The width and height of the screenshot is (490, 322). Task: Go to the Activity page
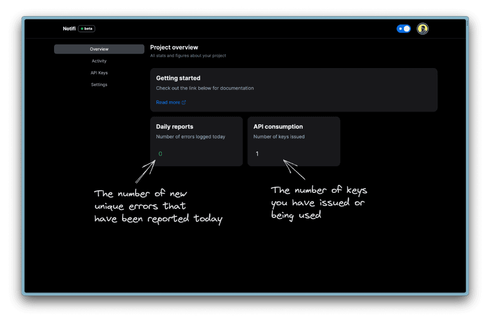(x=99, y=61)
